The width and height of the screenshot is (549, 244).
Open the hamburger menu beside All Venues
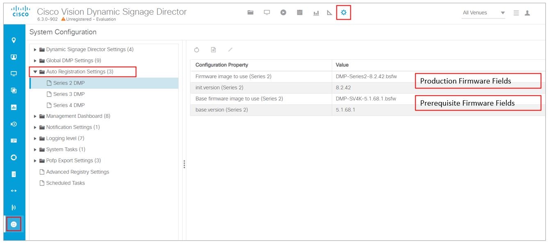(516, 13)
